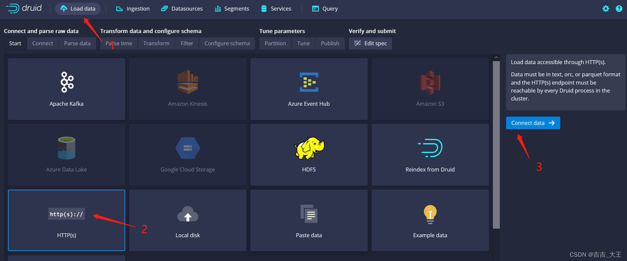Click the Reindex from Druid label

430,169
